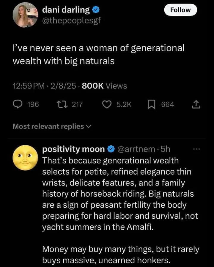Bookmark the tweet
The image size is (214, 267).
pyautogui.click(x=151, y=104)
